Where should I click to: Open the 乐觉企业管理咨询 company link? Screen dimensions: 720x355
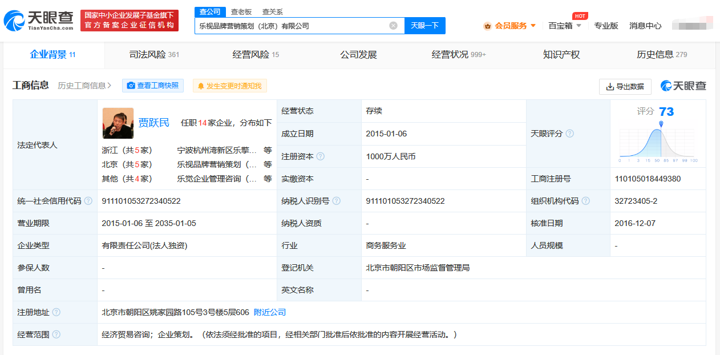tap(217, 179)
